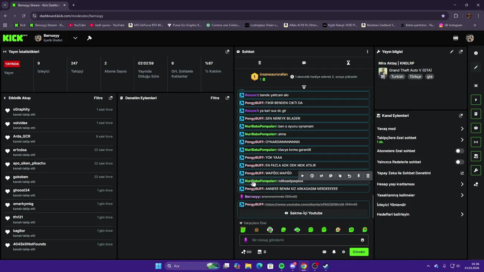Screen dimensions: 484x272
Task: Click the microphone identity badge in message box
Action: coord(245,240)
